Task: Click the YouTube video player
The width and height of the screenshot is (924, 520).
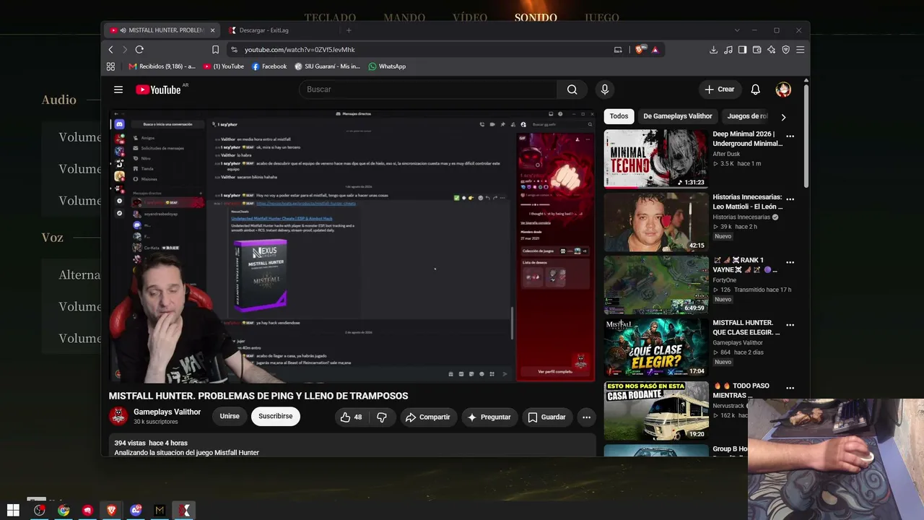Action: pyautogui.click(x=352, y=246)
